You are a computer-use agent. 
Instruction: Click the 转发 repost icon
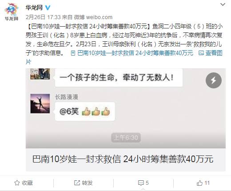point(77,183)
